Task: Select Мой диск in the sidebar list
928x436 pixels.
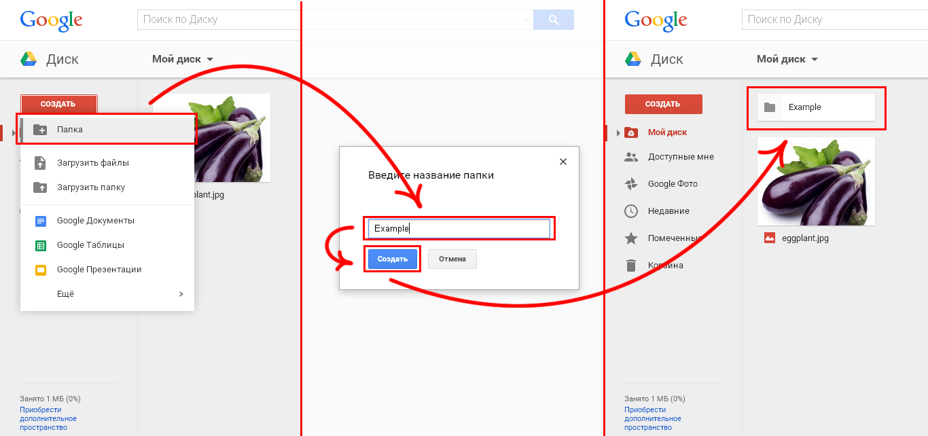Action: pyautogui.click(x=666, y=132)
